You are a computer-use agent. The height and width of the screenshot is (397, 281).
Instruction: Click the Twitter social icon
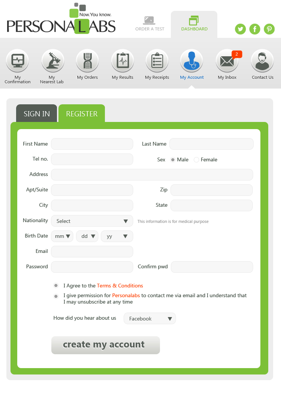coord(240,29)
